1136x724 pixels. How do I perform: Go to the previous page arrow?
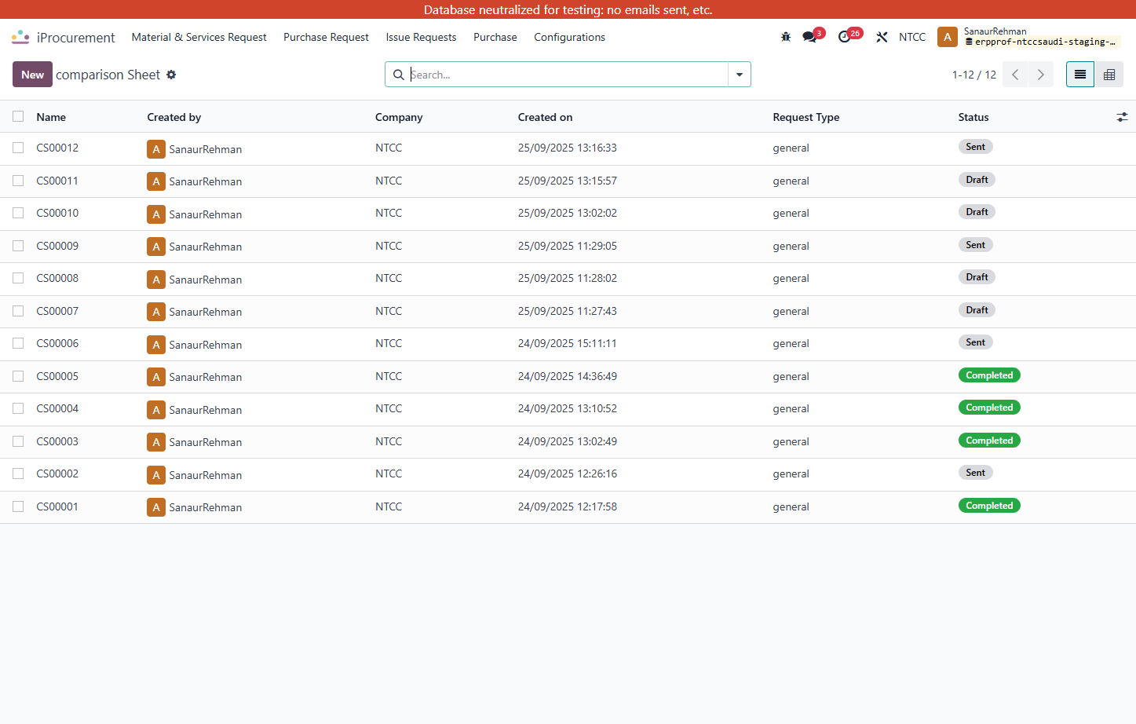[x=1015, y=75]
